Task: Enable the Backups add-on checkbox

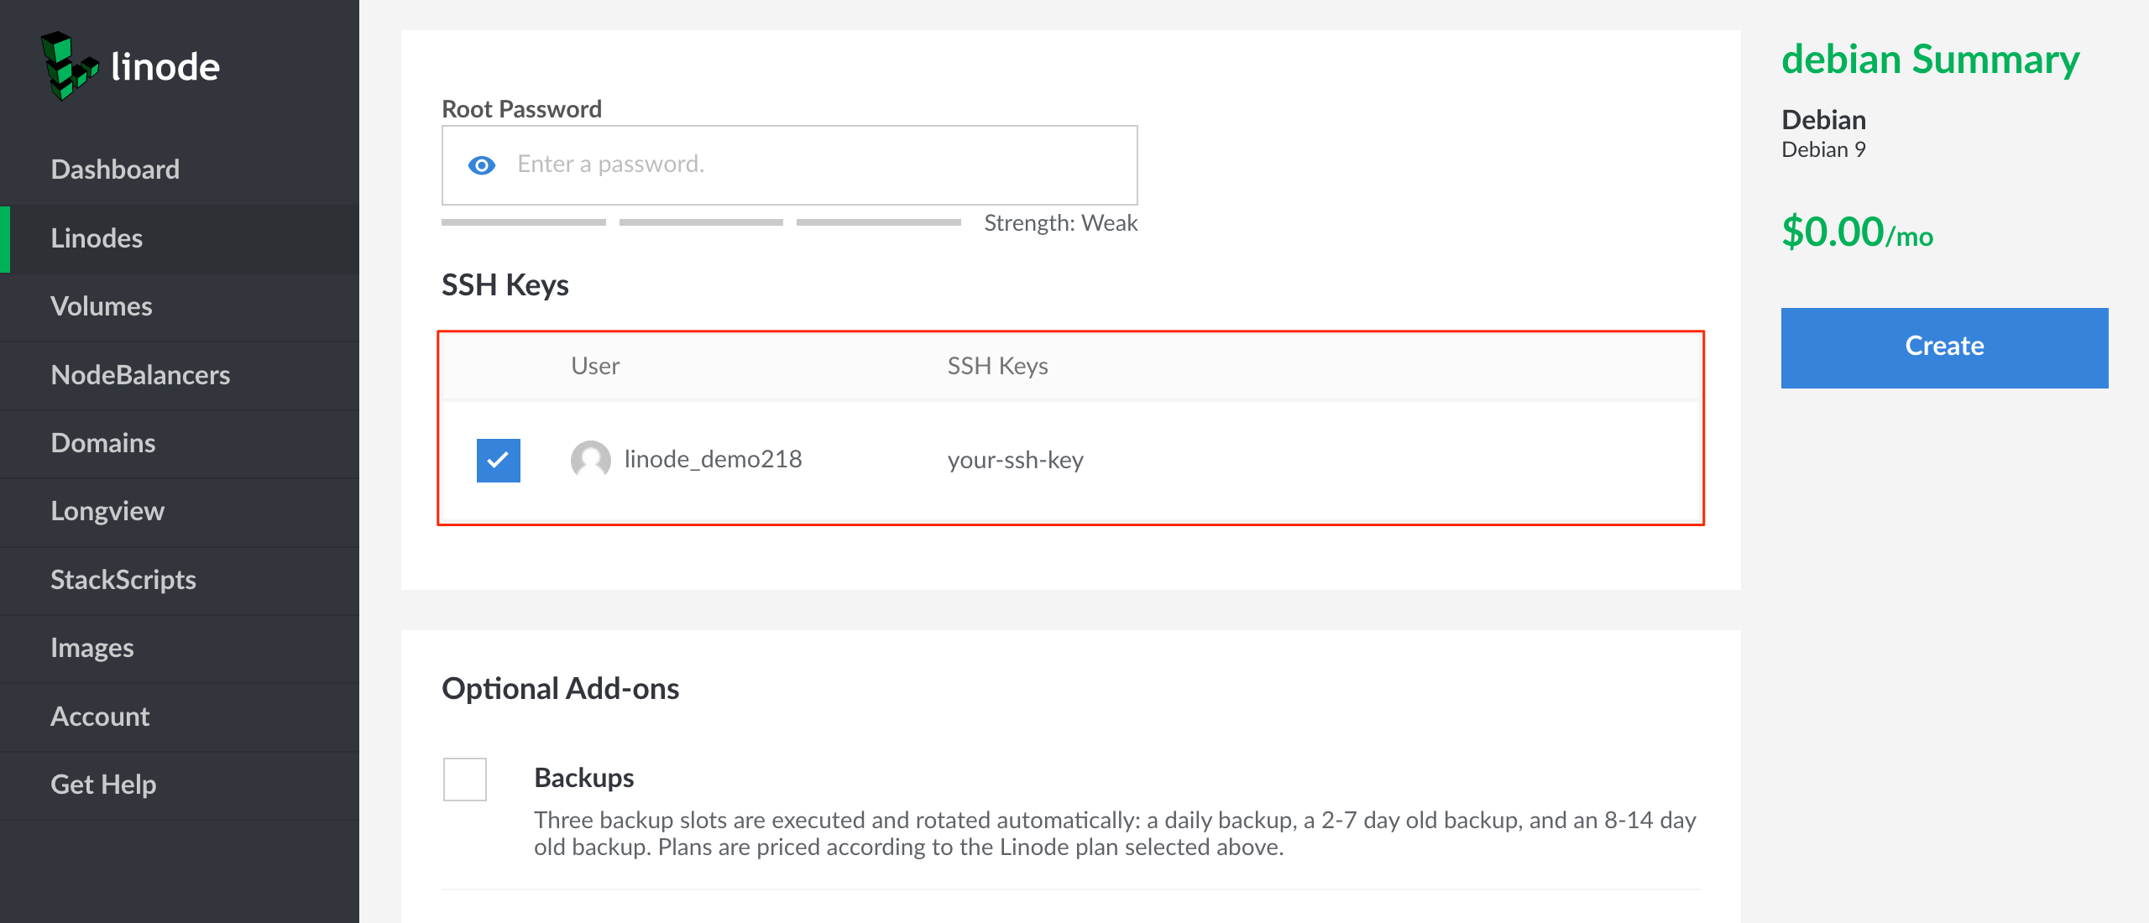Action: [x=465, y=779]
